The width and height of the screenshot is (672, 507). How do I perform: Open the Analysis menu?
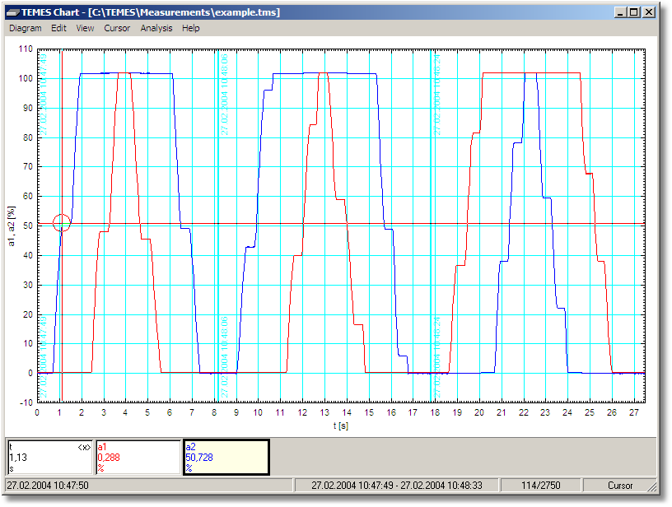[x=156, y=28]
